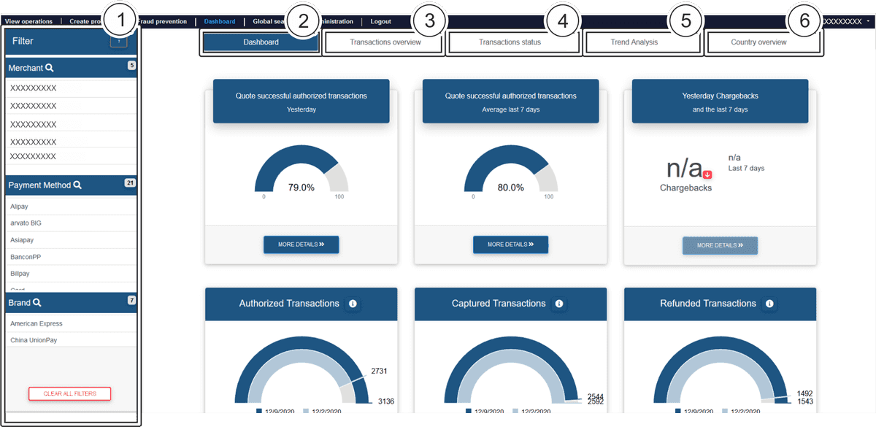Image resolution: width=876 pixels, height=427 pixels.
Task: Open info icon for Refunded Transactions
Action: click(x=769, y=304)
